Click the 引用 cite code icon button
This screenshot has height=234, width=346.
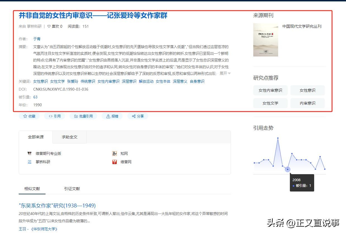54,116
